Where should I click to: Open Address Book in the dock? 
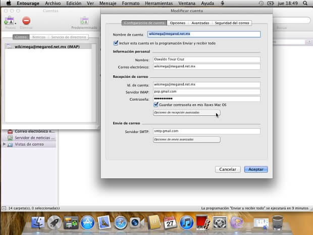(153, 222)
